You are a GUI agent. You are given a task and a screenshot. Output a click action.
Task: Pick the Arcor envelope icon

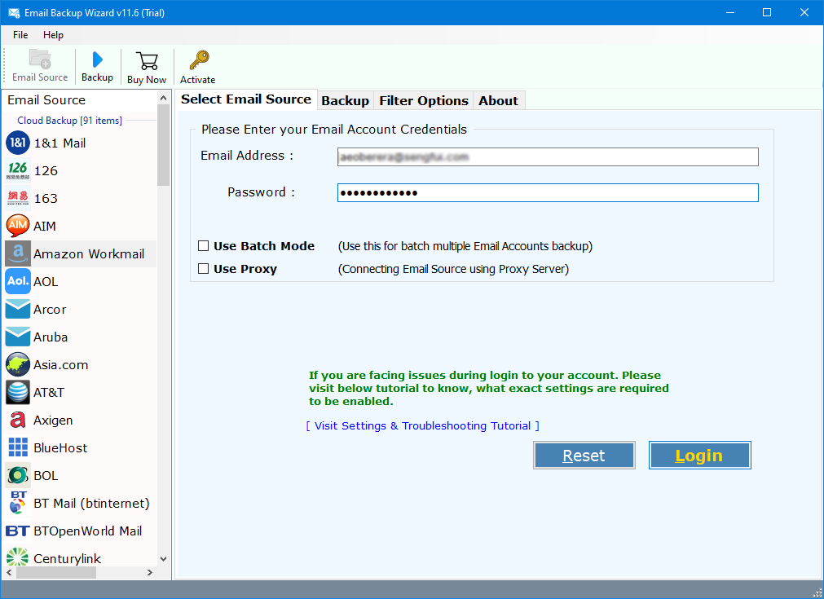pyautogui.click(x=18, y=310)
